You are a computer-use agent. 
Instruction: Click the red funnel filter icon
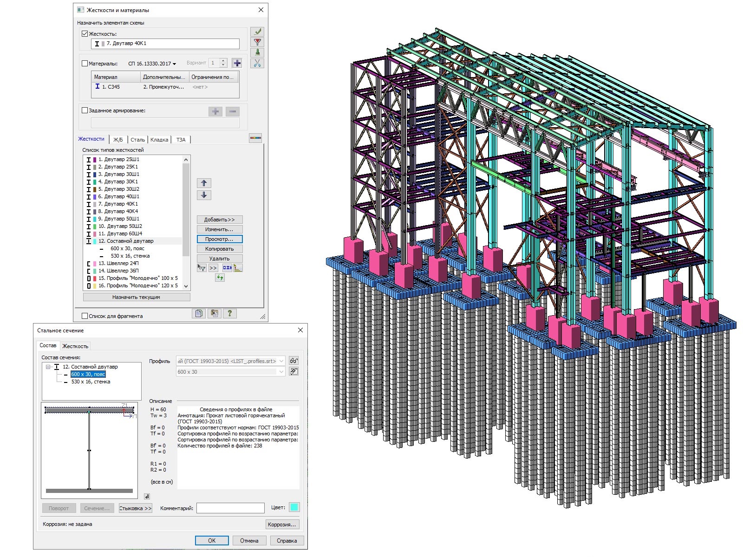coord(257,42)
